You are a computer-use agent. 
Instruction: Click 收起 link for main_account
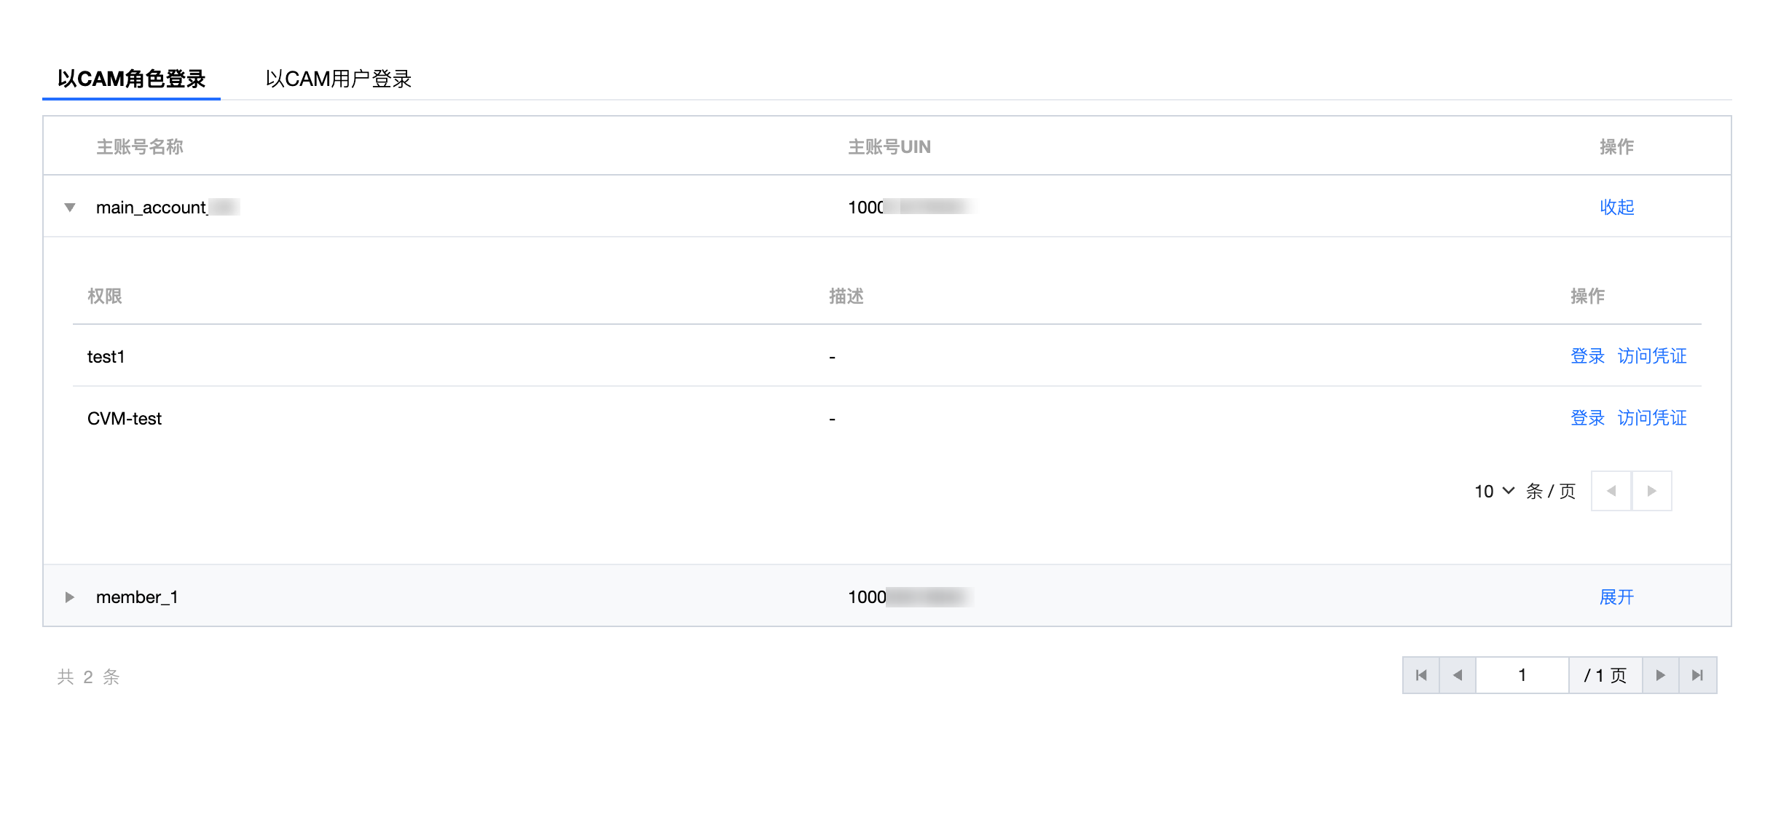tap(1616, 208)
